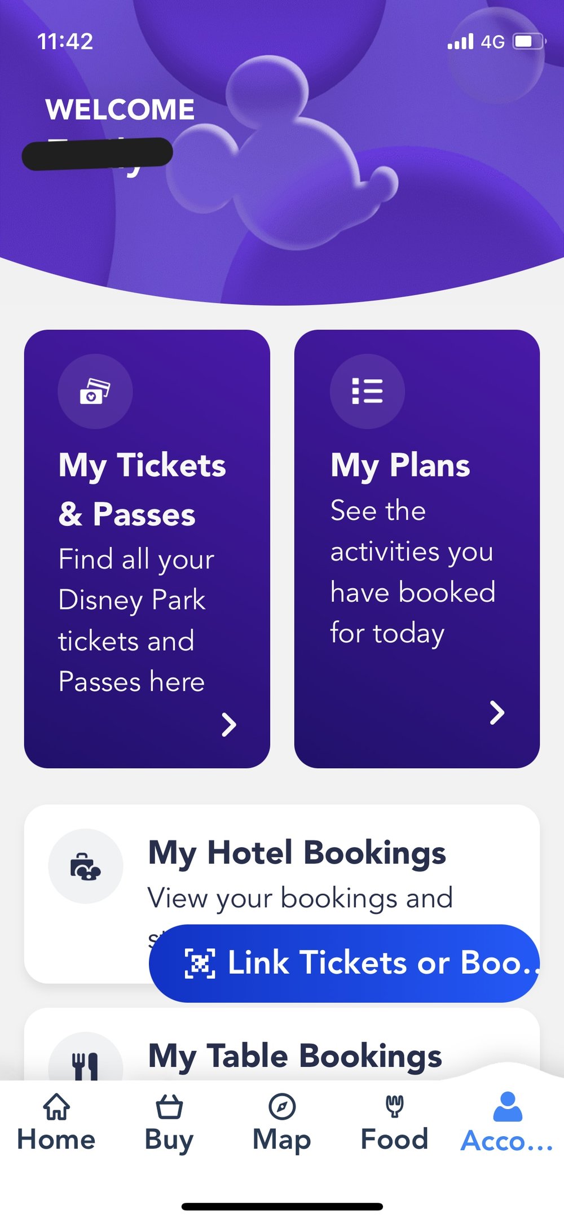This screenshot has width=564, height=1222.
Task: Open My Tickets & Passes chevron arrow
Action: [x=228, y=725]
